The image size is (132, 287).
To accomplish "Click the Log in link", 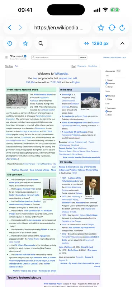I will pyautogui.click(x=124, y=57).
